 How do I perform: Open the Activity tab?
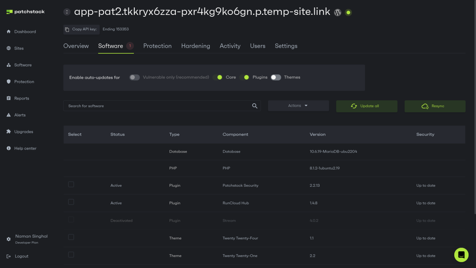[x=230, y=46]
